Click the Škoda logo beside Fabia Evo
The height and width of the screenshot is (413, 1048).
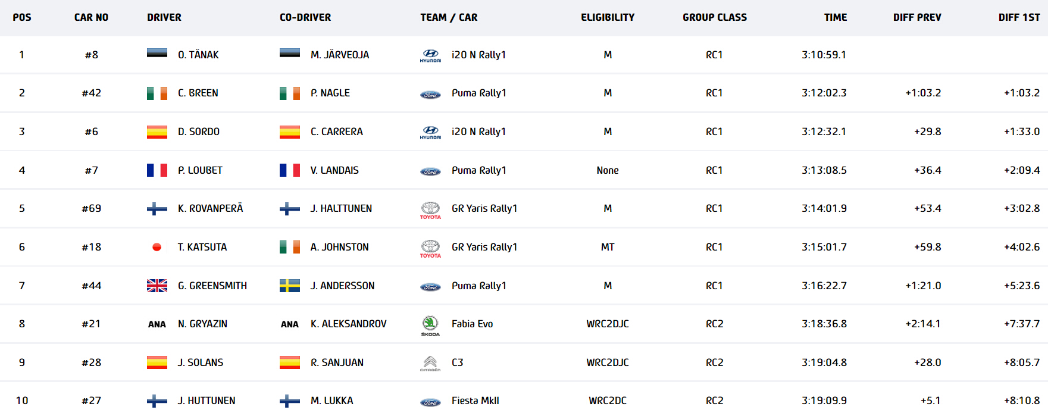(x=430, y=325)
